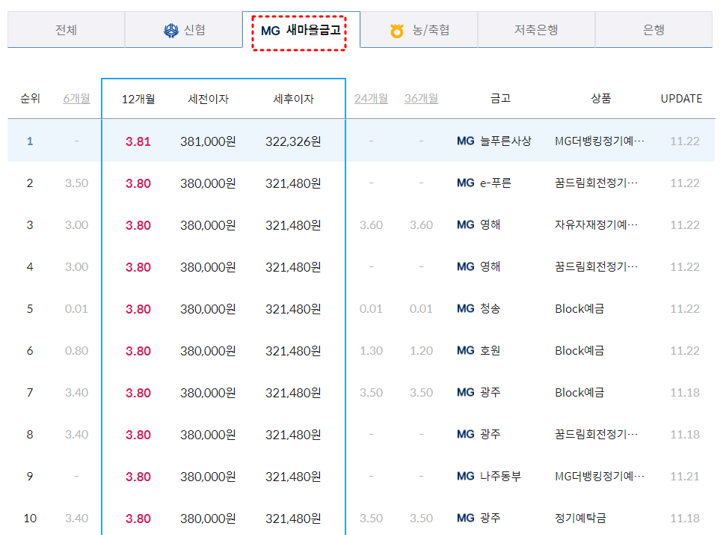The width and height of the screenshot is (723, 535).
Task: Open the 은행 tab
Action: (x=653, y=30)
